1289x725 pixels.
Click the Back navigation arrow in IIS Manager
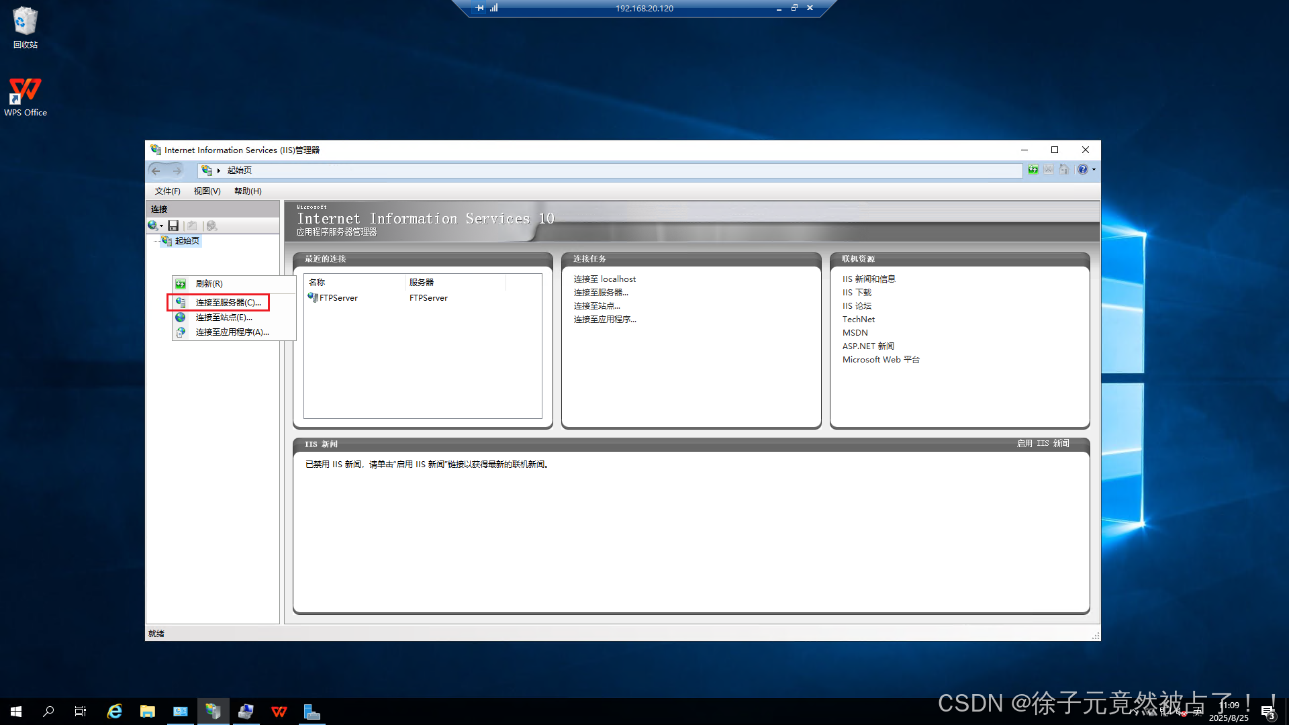[156, 171]
